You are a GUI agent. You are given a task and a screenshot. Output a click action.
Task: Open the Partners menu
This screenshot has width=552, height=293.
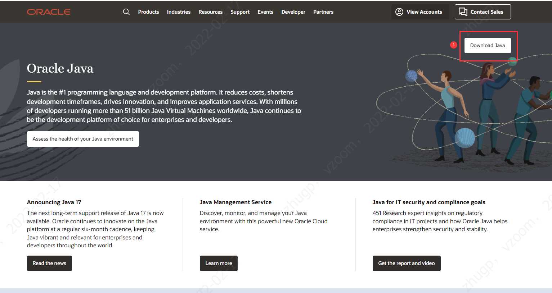323,12
